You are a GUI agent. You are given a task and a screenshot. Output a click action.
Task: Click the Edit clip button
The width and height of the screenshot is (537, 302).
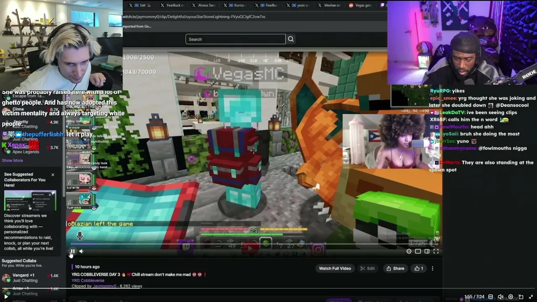[x=368, y=268]
